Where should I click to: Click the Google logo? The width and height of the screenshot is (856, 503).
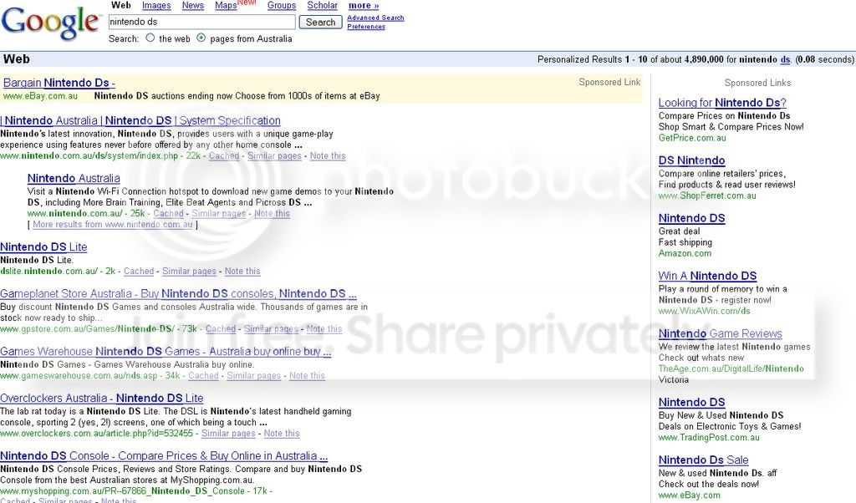pos(51,23)
